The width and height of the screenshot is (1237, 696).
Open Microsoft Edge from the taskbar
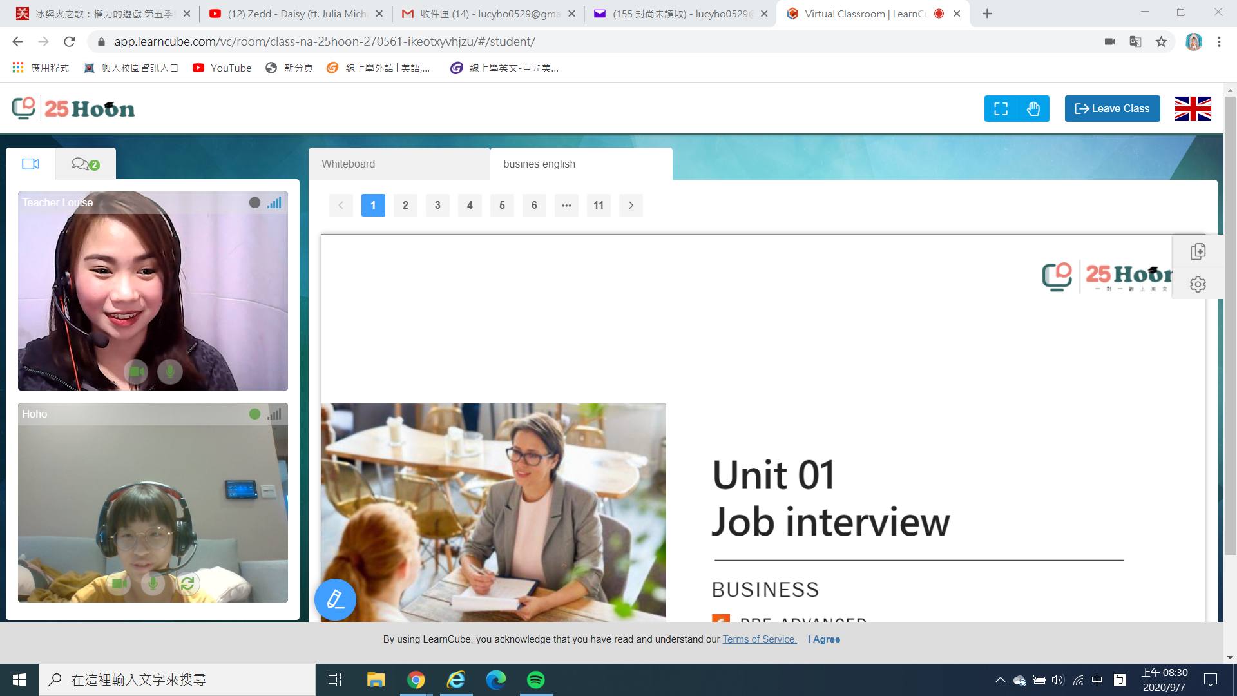click(x=495, y=680)
